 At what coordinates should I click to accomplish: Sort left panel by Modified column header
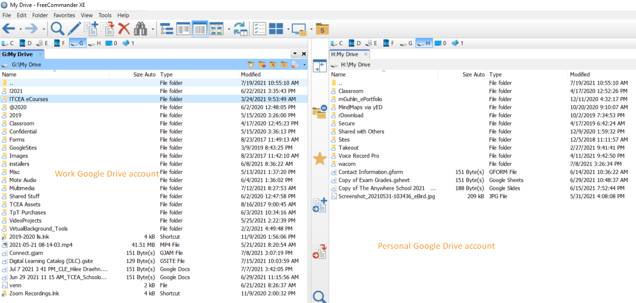273,74
